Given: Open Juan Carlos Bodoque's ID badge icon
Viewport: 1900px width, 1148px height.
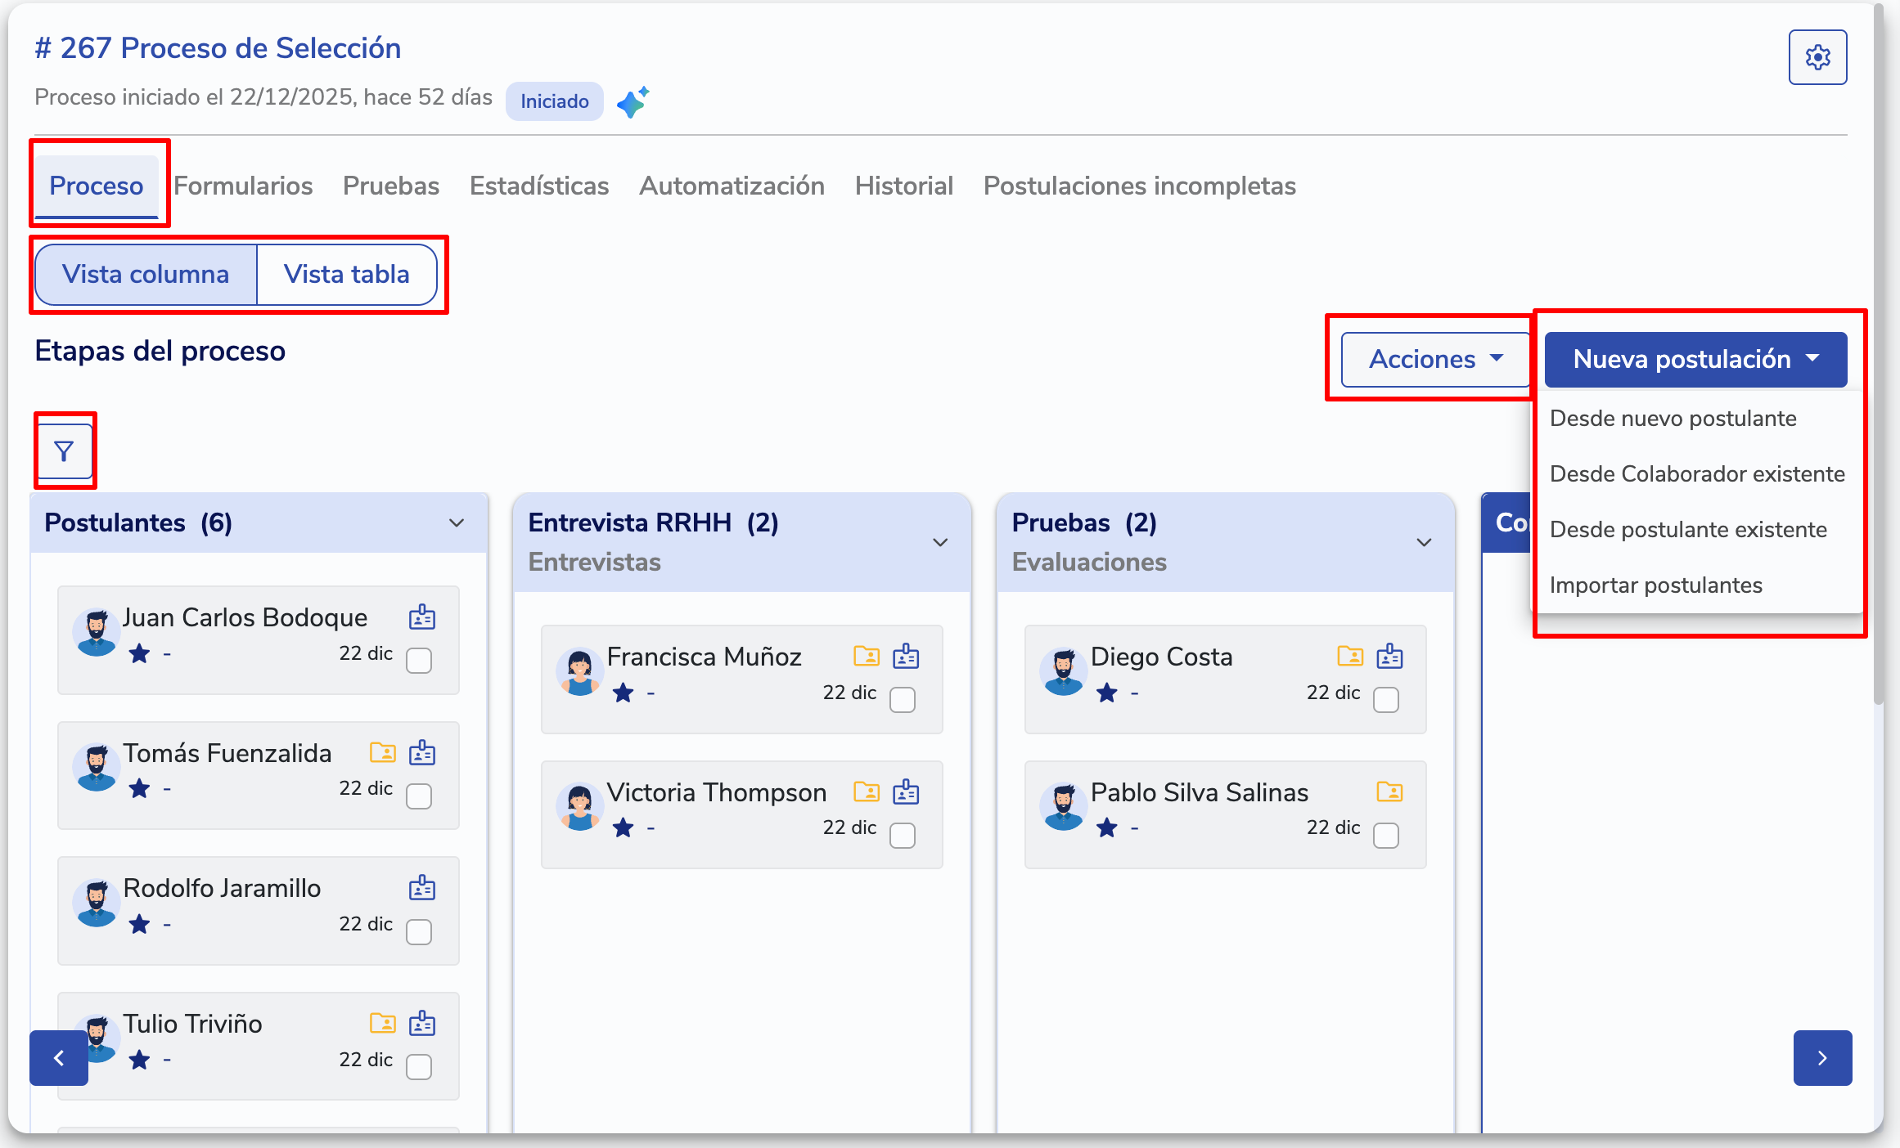Looking at the screenshot, I should coord(422,617).
